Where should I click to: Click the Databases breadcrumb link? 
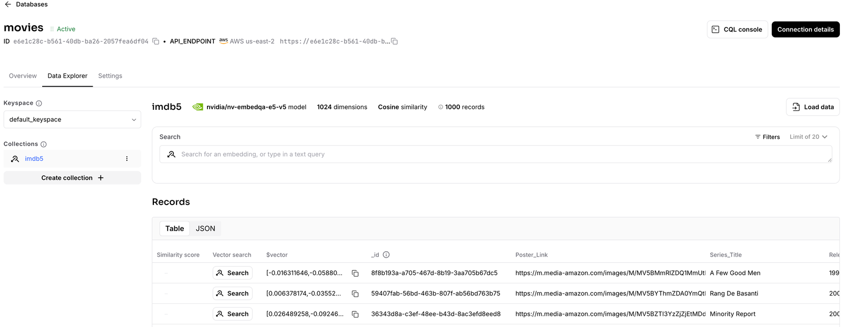32,4
